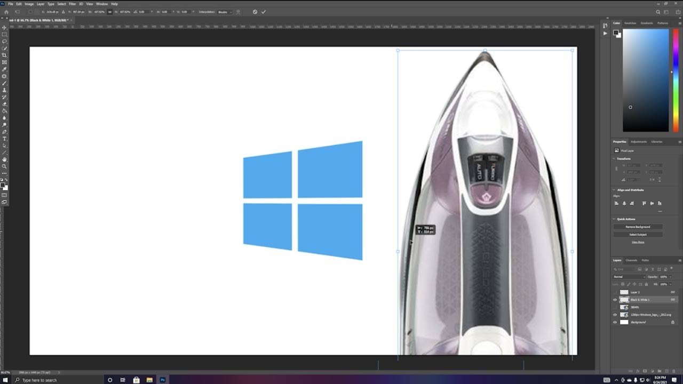Viewport: 683px width, 384px height.
Task: Switch to the Adjustments tab
Action: point(639,142)
